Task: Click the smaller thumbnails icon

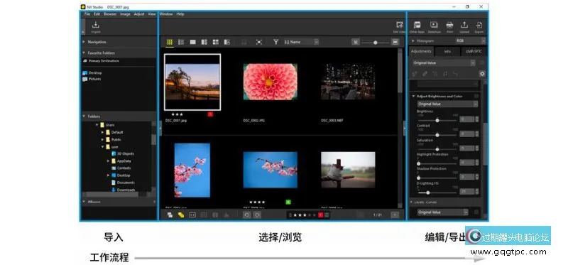Action: click(x=356, y=42)
